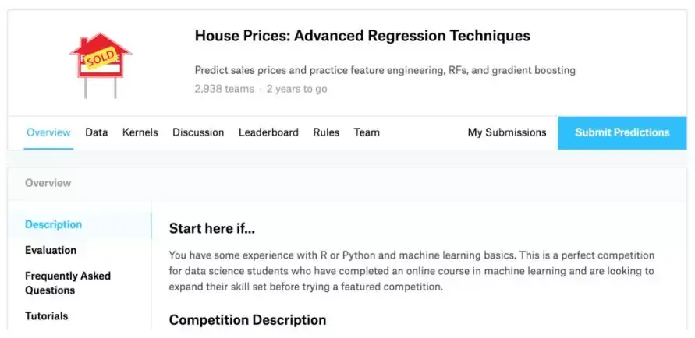Go to the Tutorials section

coord(46,315)
